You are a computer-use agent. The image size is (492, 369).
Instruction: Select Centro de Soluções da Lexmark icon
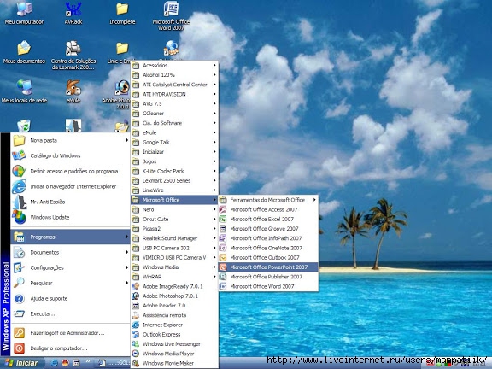73,56
